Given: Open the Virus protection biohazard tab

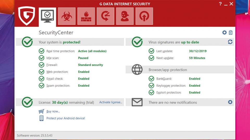Looking at the screenshot, I should click(67, 16).
